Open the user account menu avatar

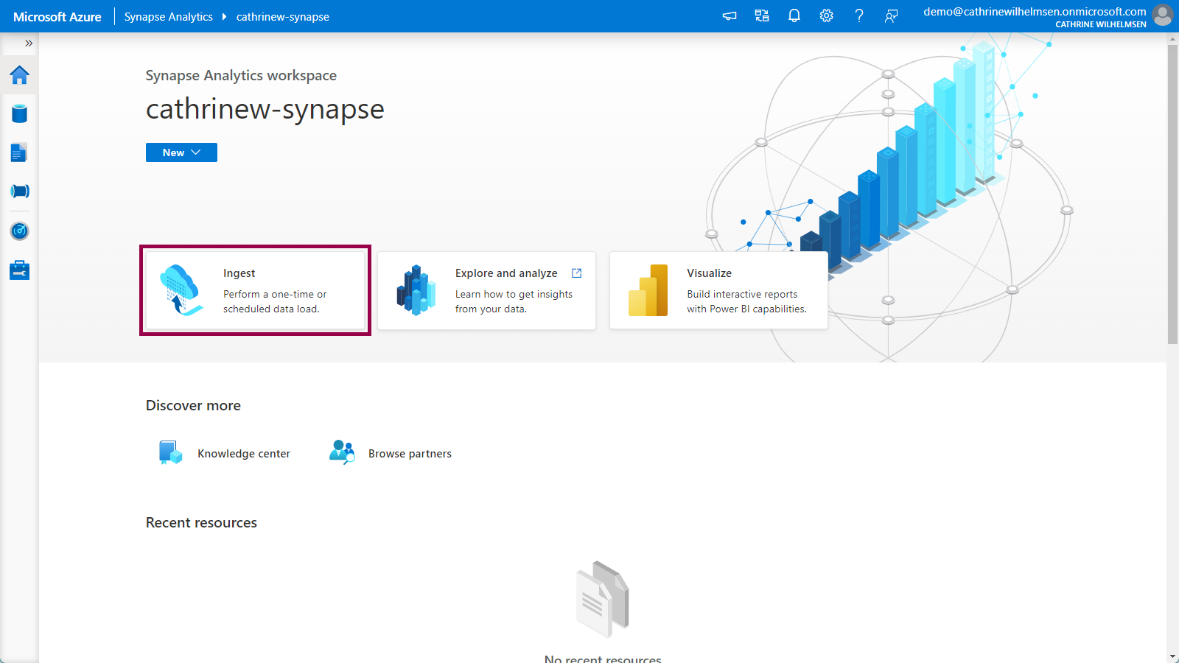click(1163, 15)
